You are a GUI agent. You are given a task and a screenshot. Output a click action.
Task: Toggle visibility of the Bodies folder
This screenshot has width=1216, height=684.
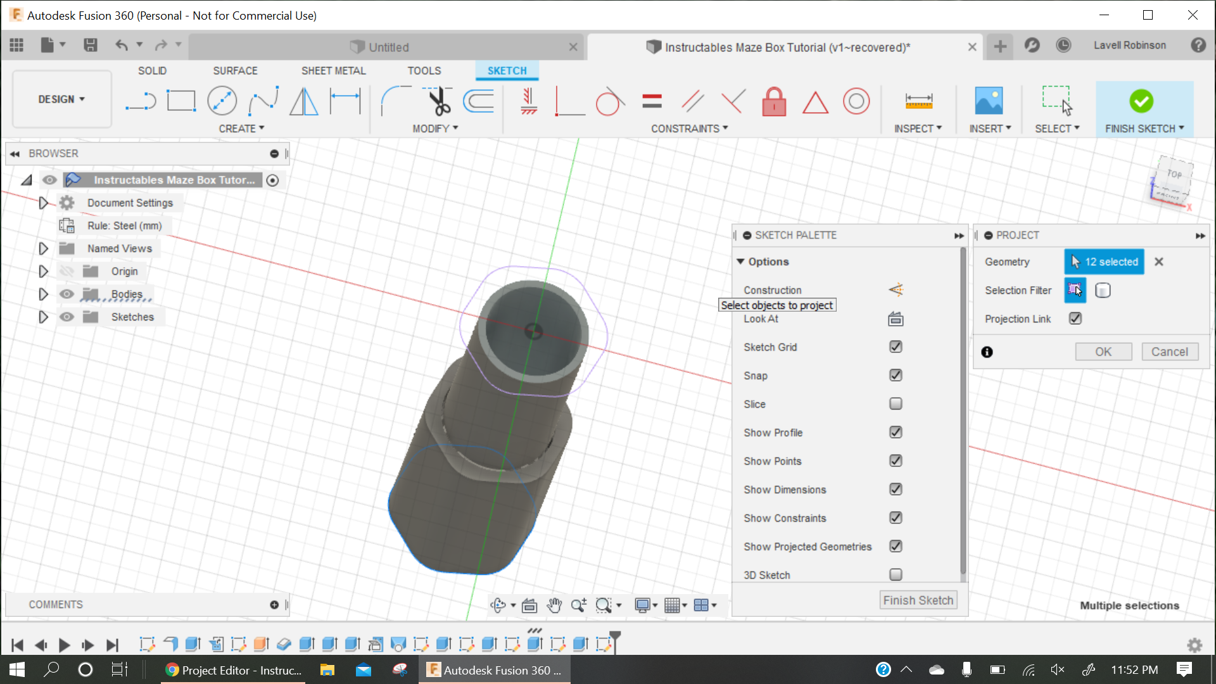(x=66, y=294)
